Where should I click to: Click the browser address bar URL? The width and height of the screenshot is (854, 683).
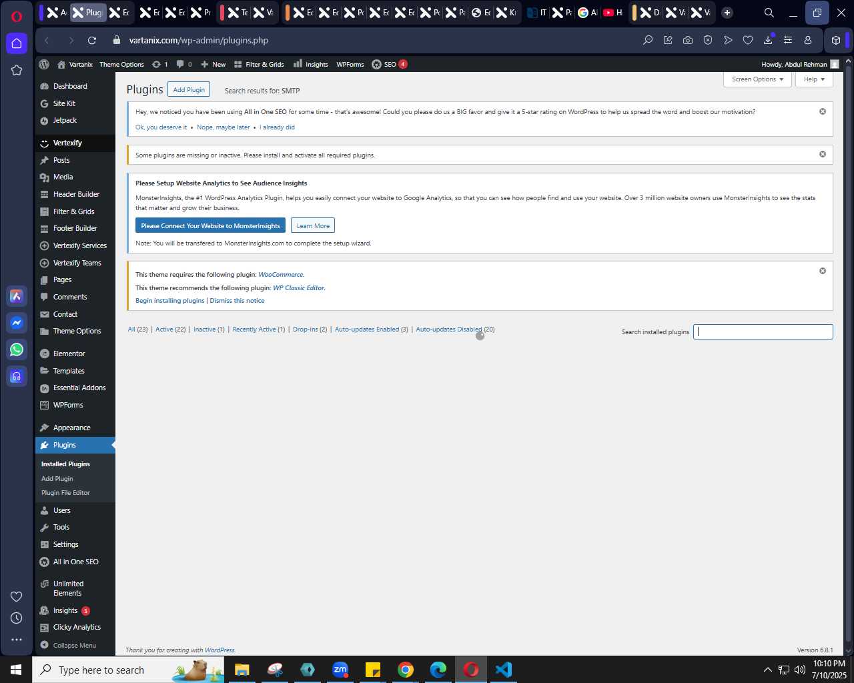coord(199,41)
